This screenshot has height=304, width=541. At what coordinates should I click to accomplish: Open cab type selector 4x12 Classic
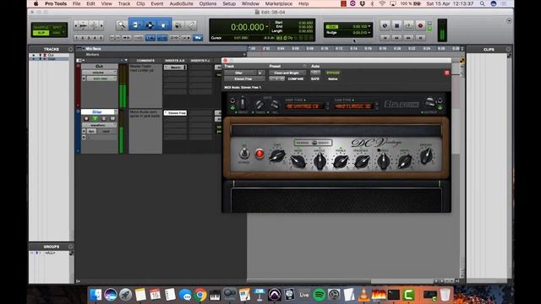(x=353, y=106)
